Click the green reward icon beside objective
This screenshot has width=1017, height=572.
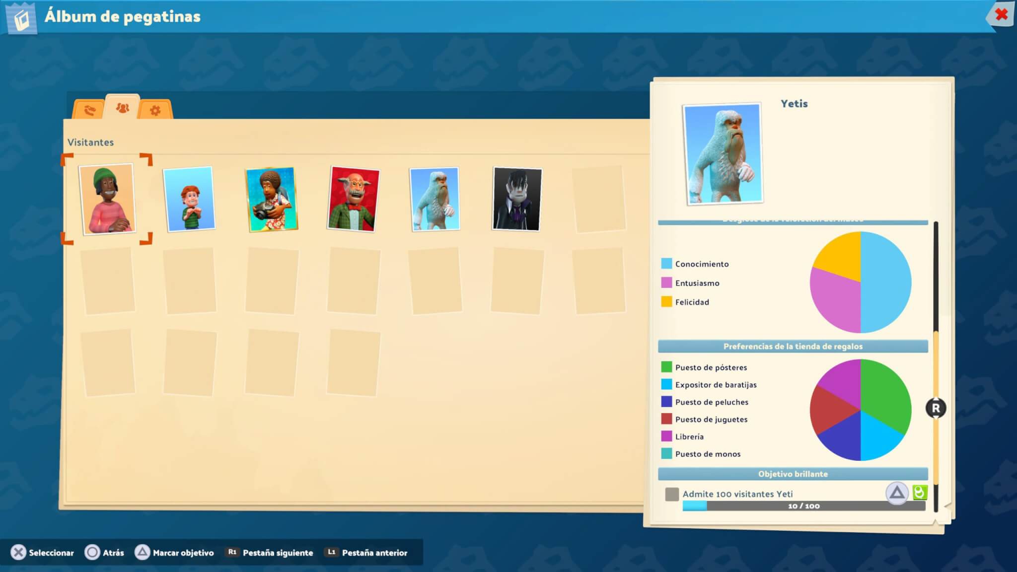coord(920,492)
